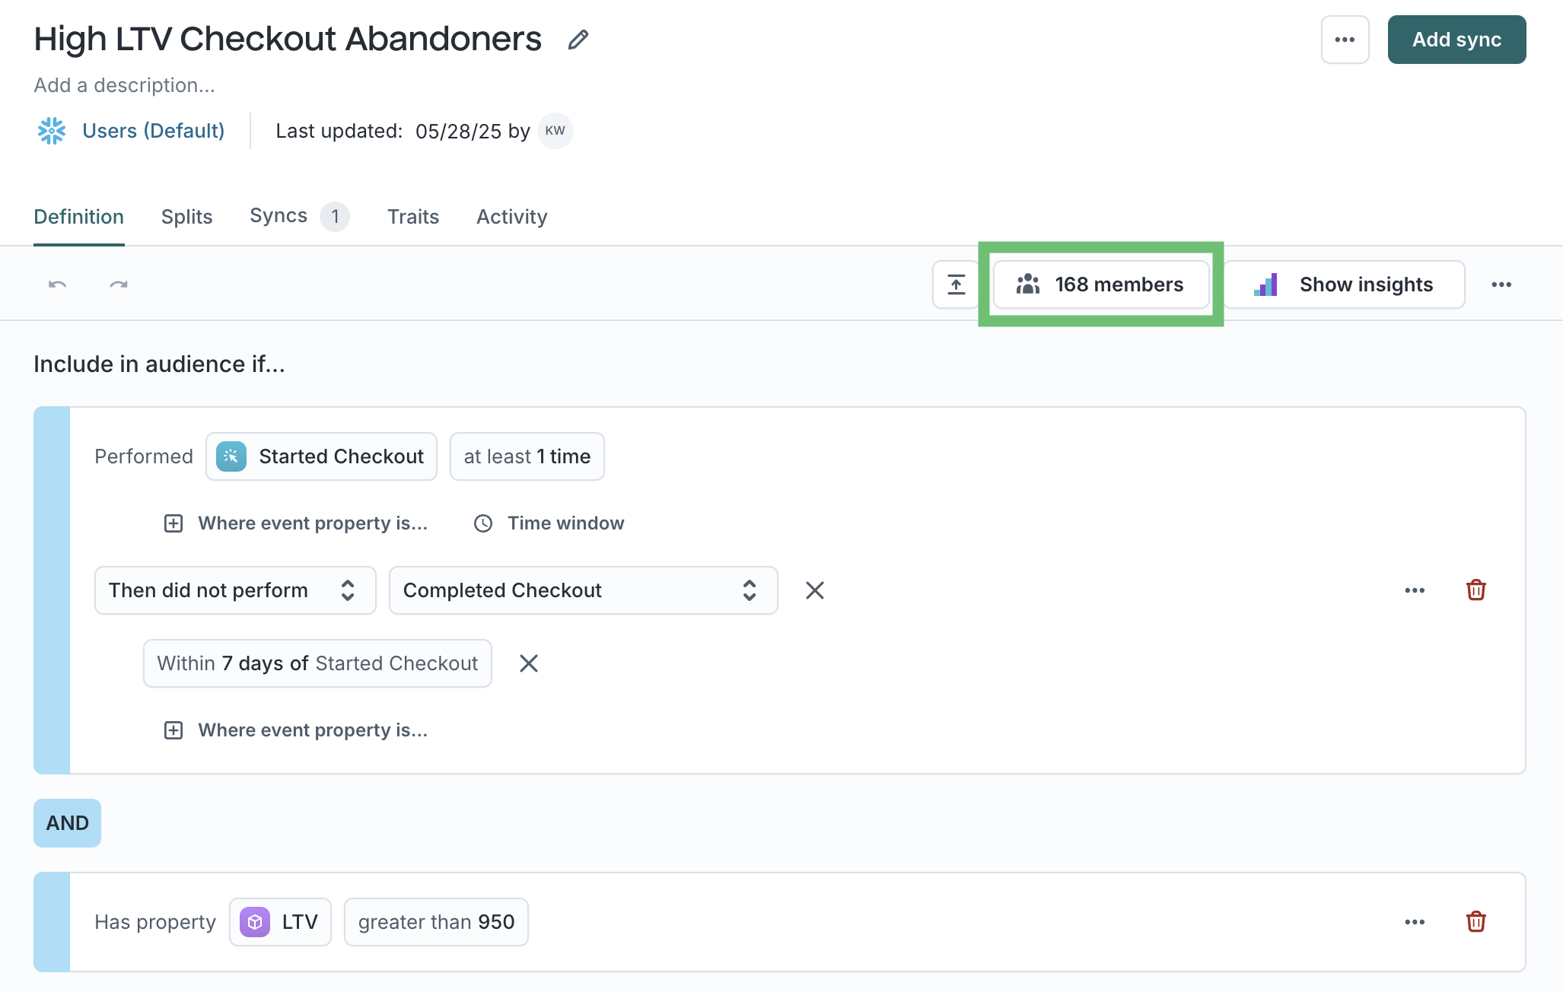Open the Activity tab
Screen dimensions: 1563x992
(511, 217)
